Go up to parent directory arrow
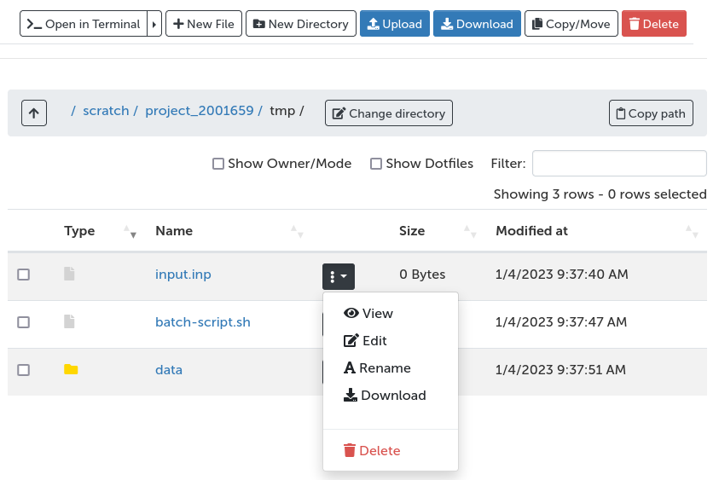The width and height of the screenshot is (719, 480). pyautogui.click(x=34, y=113)
